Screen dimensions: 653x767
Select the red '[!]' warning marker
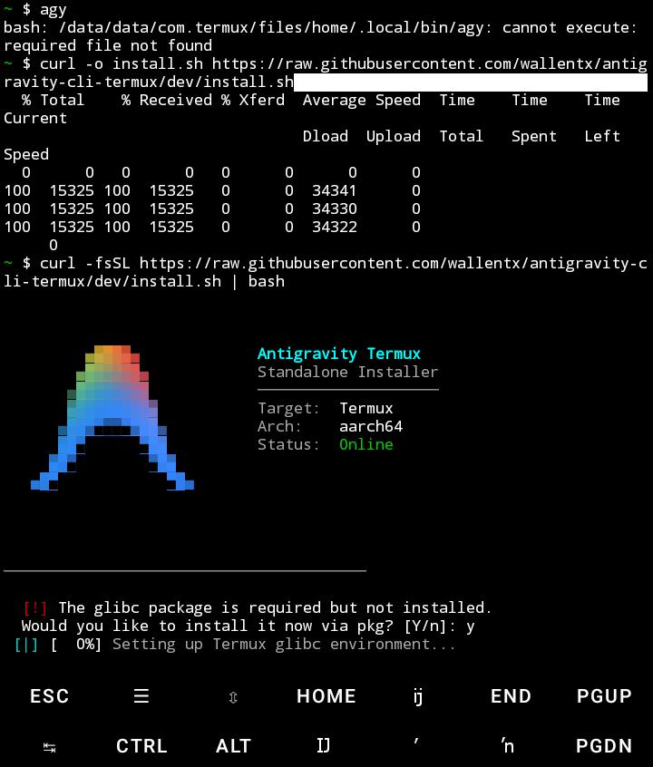[35, 608]
